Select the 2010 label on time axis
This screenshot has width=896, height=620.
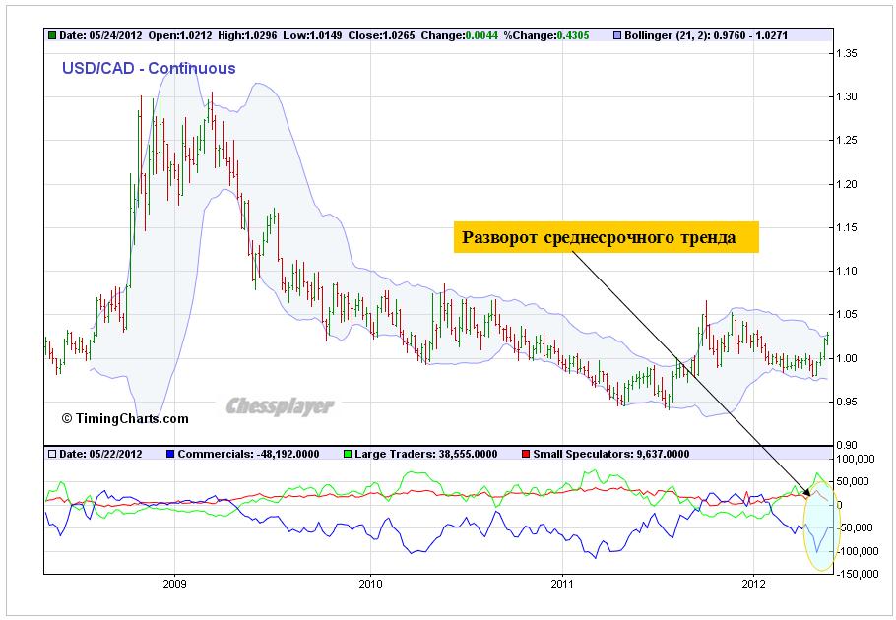pos(369,581)
